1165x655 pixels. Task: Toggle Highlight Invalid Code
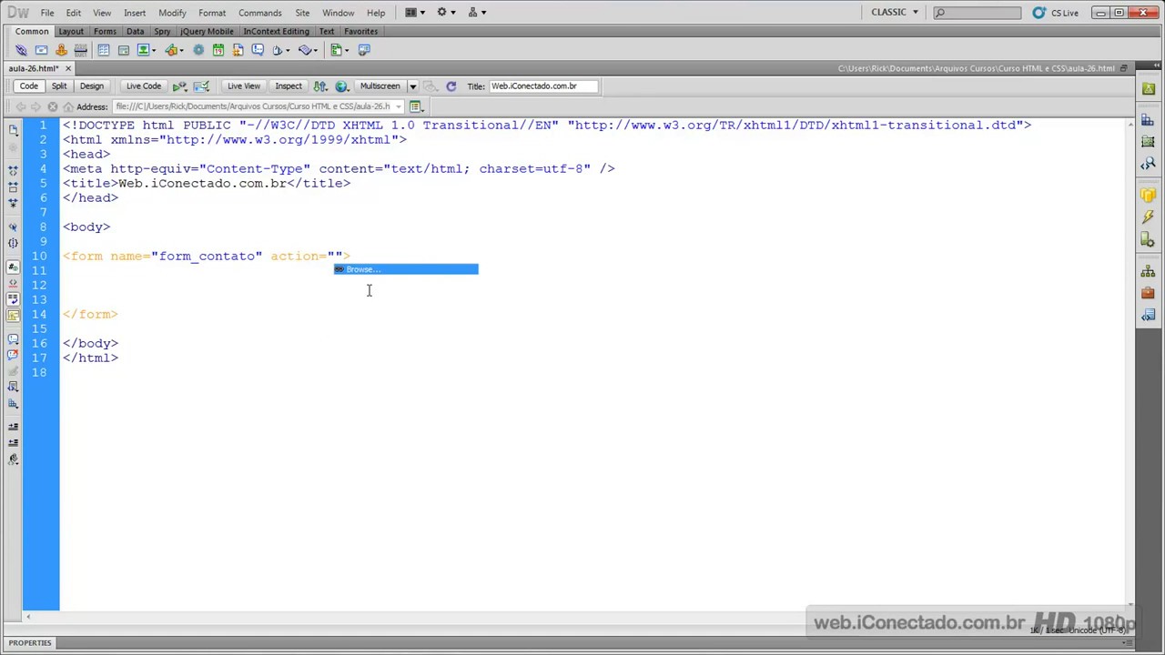pyautogui.click(x=13, y=283)
